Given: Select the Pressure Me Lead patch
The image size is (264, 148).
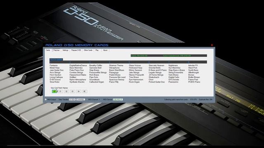Looking at the screenshot, I should pyautogui.click(x=117, y=77).
